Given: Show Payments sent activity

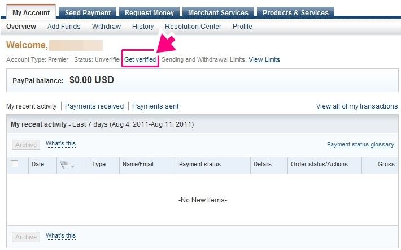Looking at the screenshot, I should pos(155,106).
